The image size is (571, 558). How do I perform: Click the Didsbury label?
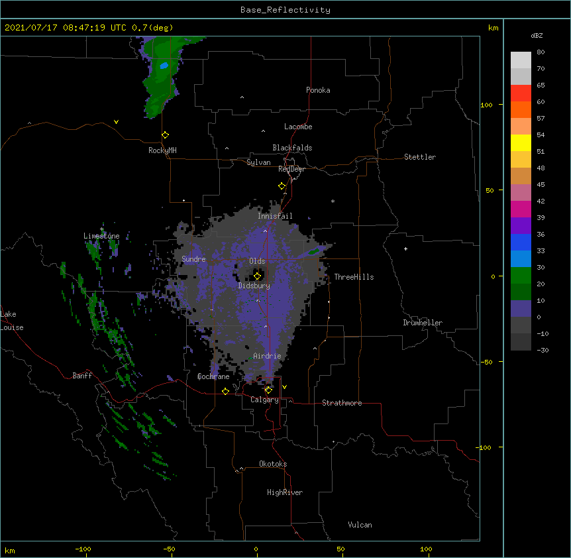[254, 286]
